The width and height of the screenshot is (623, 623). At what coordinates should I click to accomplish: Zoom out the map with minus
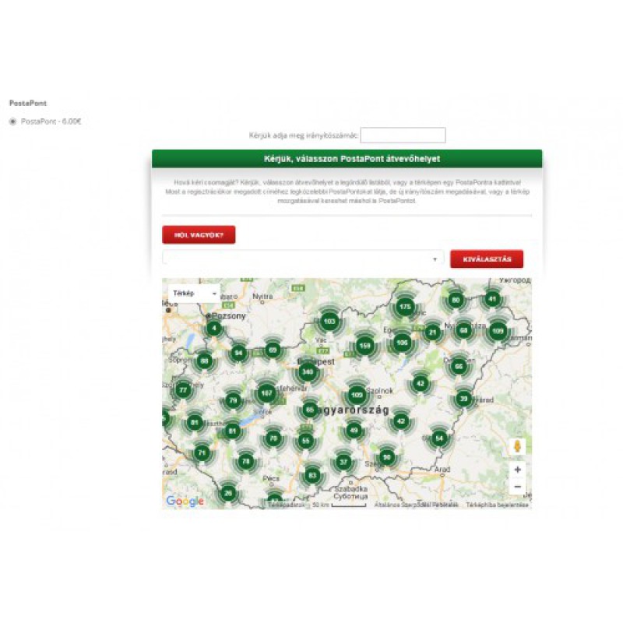pos(518,487)
